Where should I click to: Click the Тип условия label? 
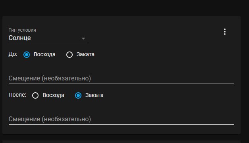(x=22, y=30)
